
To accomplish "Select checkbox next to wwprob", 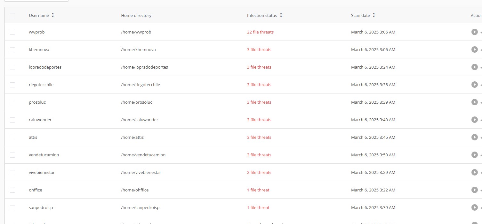I will (12, 32).
